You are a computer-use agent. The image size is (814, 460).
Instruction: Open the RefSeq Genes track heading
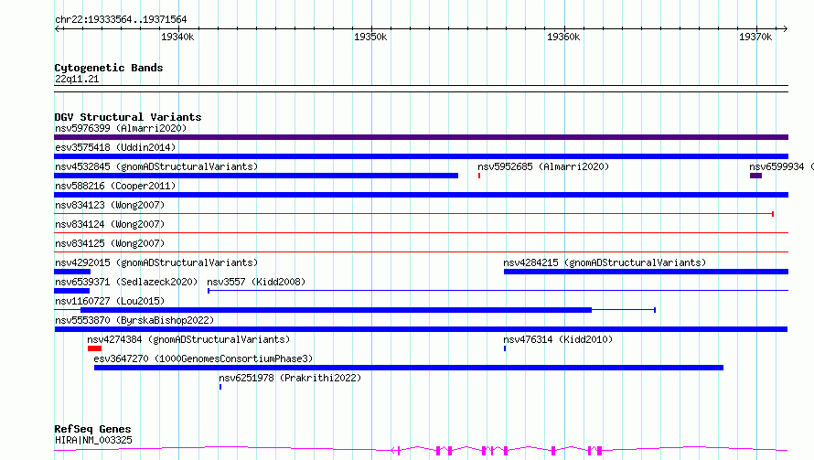tap(92, 429)
